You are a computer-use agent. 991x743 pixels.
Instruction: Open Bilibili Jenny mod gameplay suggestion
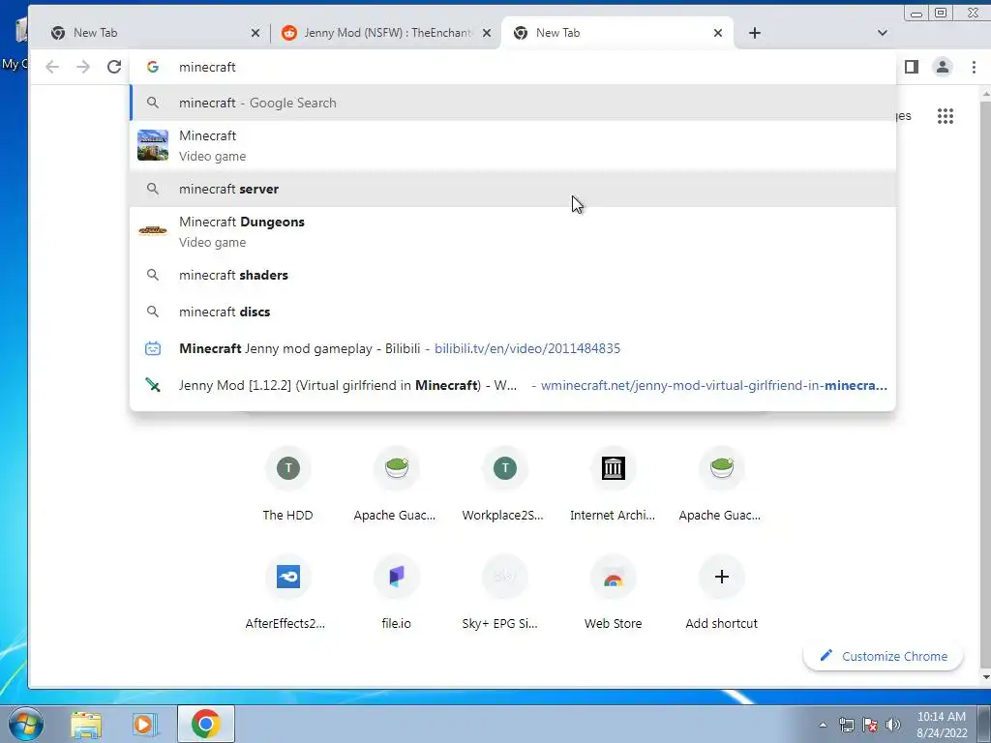pos(513,348)
